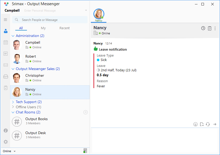Open the Settings gear icon
The image size is (220, 155).
tap(6, 142)
